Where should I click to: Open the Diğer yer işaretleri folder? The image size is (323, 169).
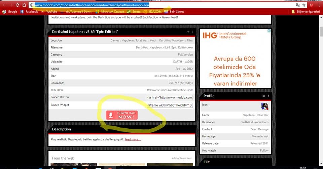pyautogui.click(x=306, y=12)
